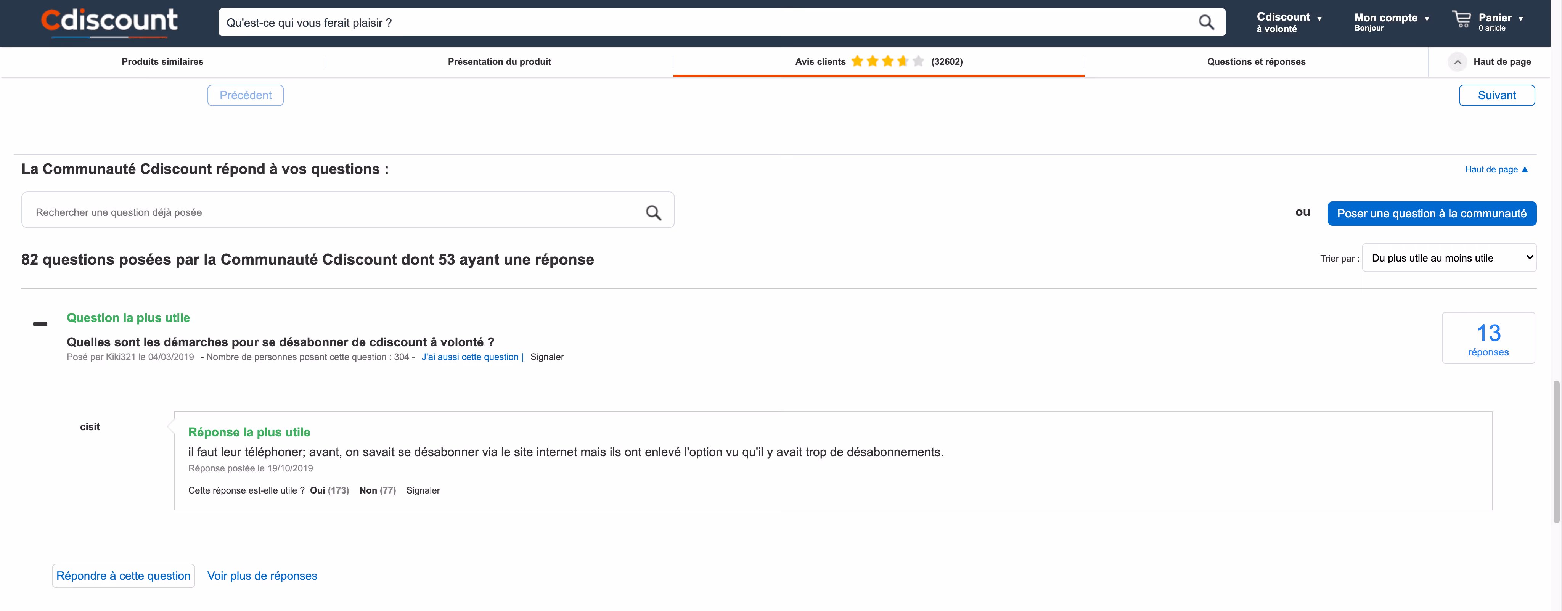
Task: Click the search magnifier in the top search bar
Action: pos(1206,22)
